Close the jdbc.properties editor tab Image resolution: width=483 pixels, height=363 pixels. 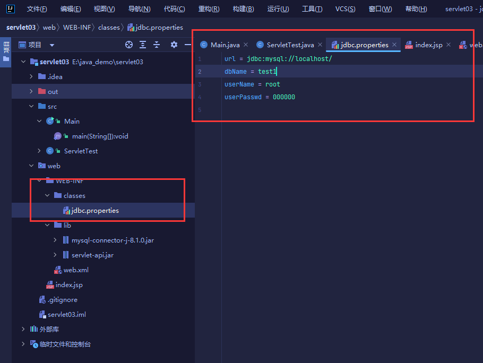394,45
